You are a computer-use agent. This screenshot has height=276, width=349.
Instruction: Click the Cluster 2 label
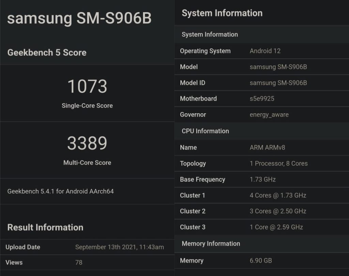[x=193, y=211]
